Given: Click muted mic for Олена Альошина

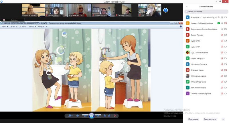Looking at the screenshot, I should click(222, 76).
